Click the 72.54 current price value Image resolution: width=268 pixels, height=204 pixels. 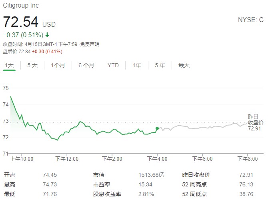pos(21,22)
